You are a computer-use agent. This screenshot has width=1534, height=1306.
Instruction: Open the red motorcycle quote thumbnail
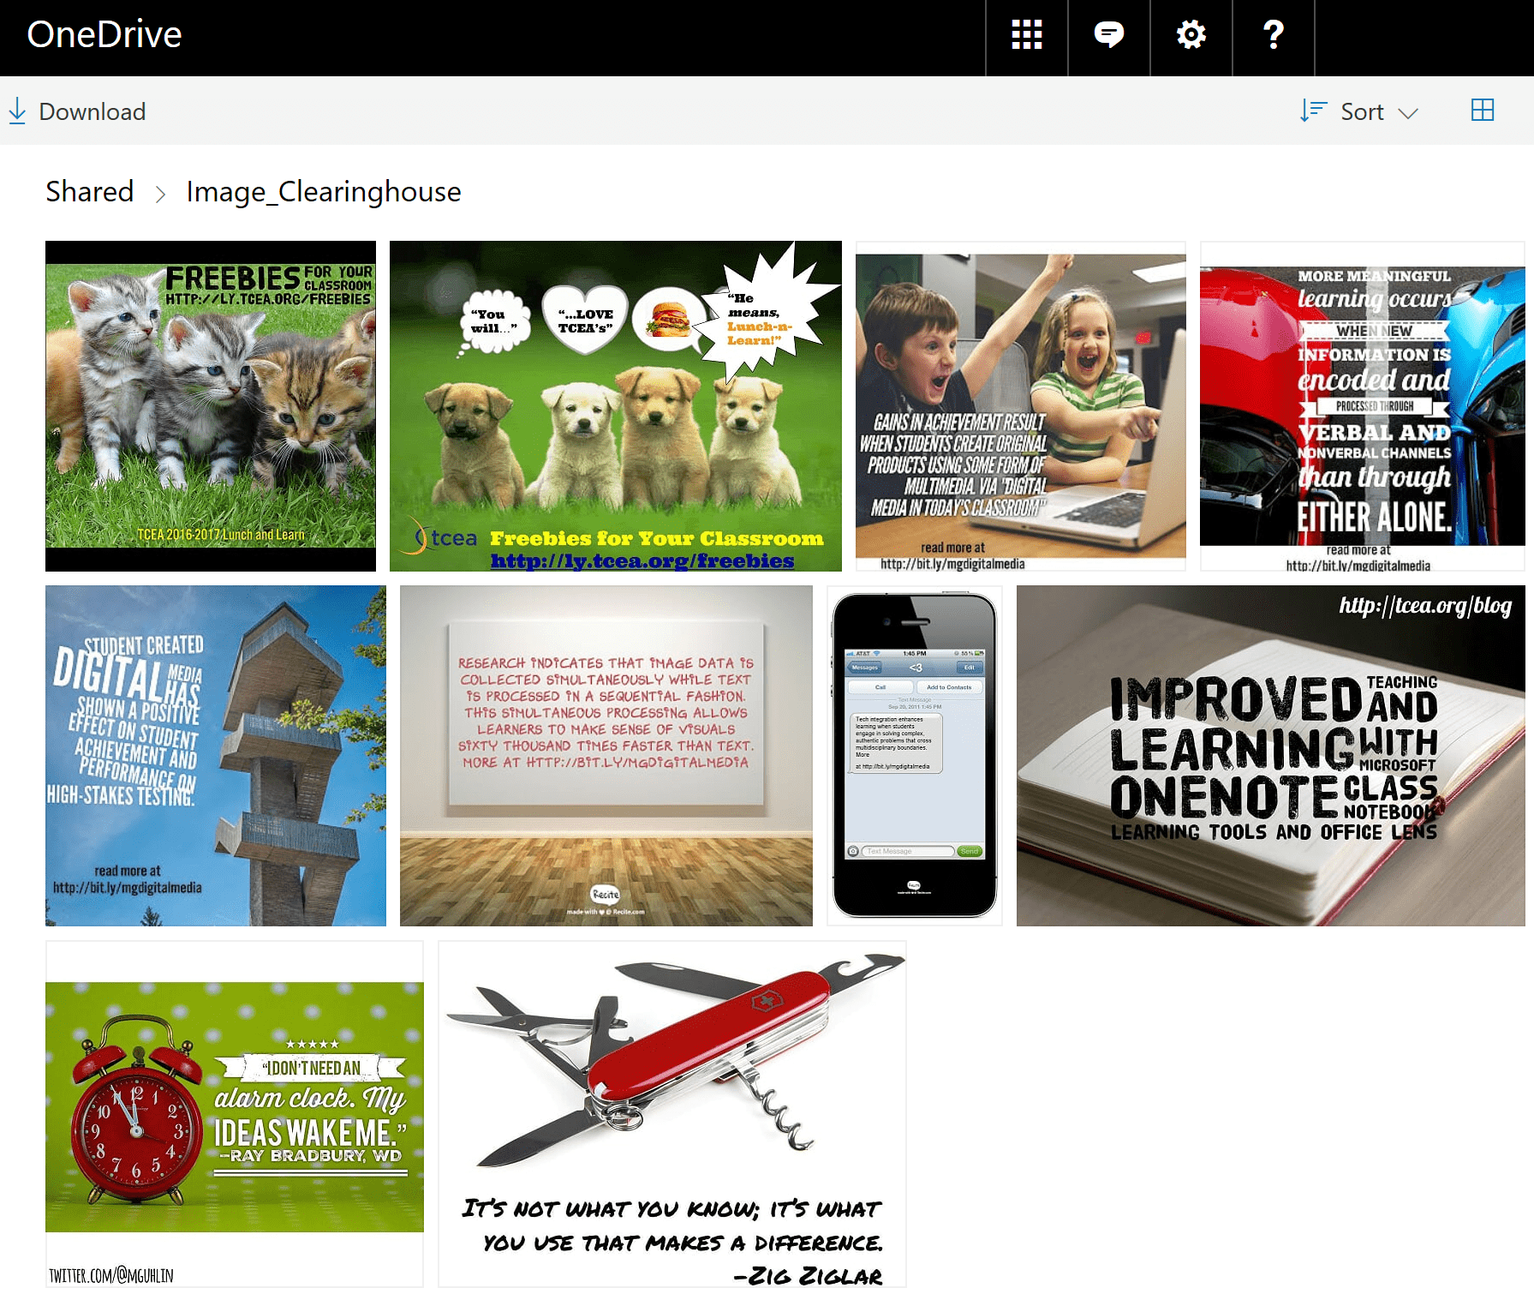pos(1363,406)
